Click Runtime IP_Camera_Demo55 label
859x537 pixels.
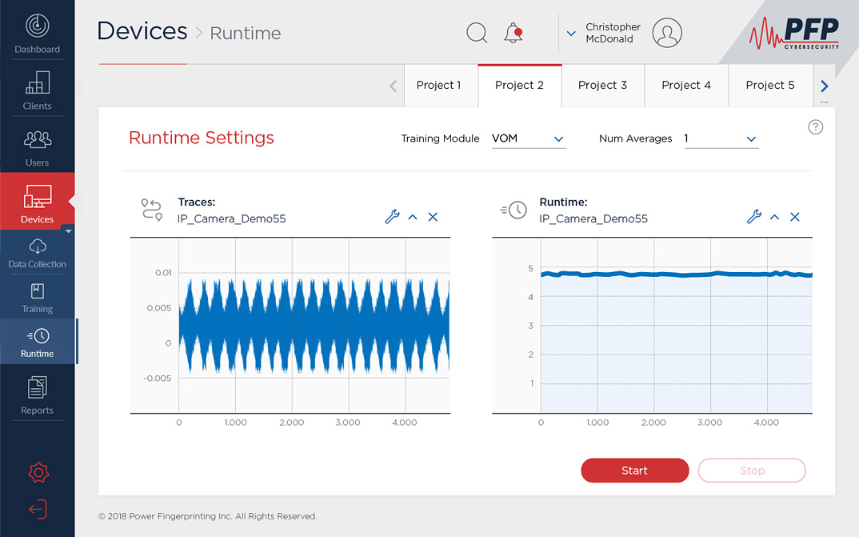tap(593, 218)
